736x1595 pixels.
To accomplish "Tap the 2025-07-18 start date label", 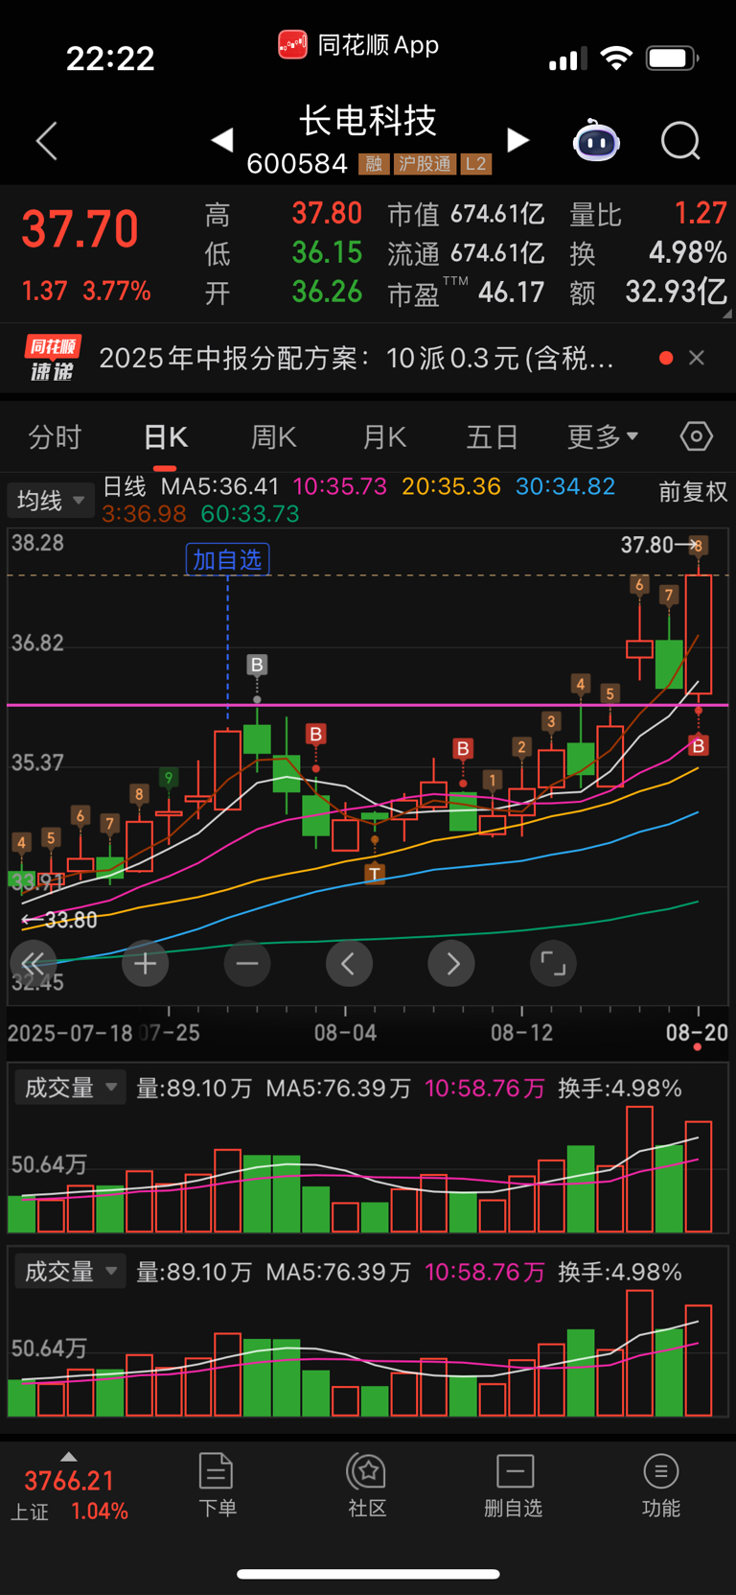I will pyautogui.click(x=70, y=1033).
